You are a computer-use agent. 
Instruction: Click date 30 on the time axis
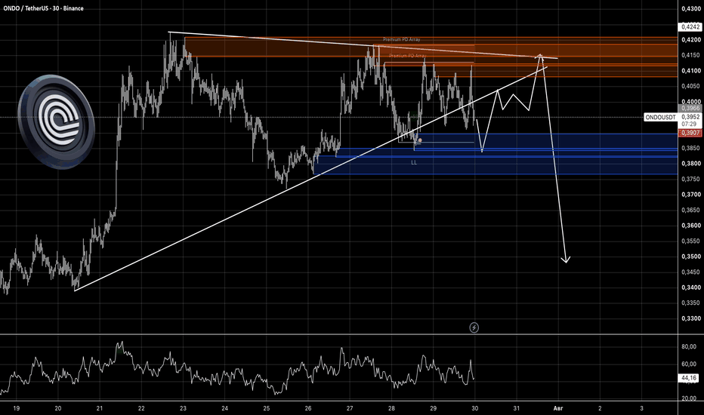(x=475, y=408)
